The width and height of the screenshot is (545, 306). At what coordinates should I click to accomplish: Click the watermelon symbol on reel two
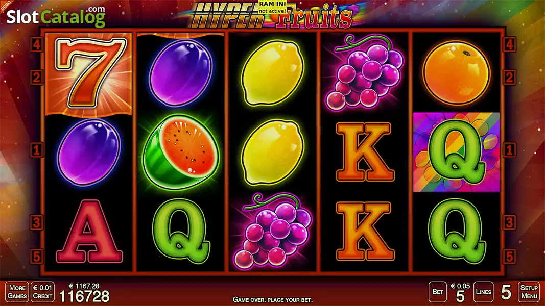point(181,151)
